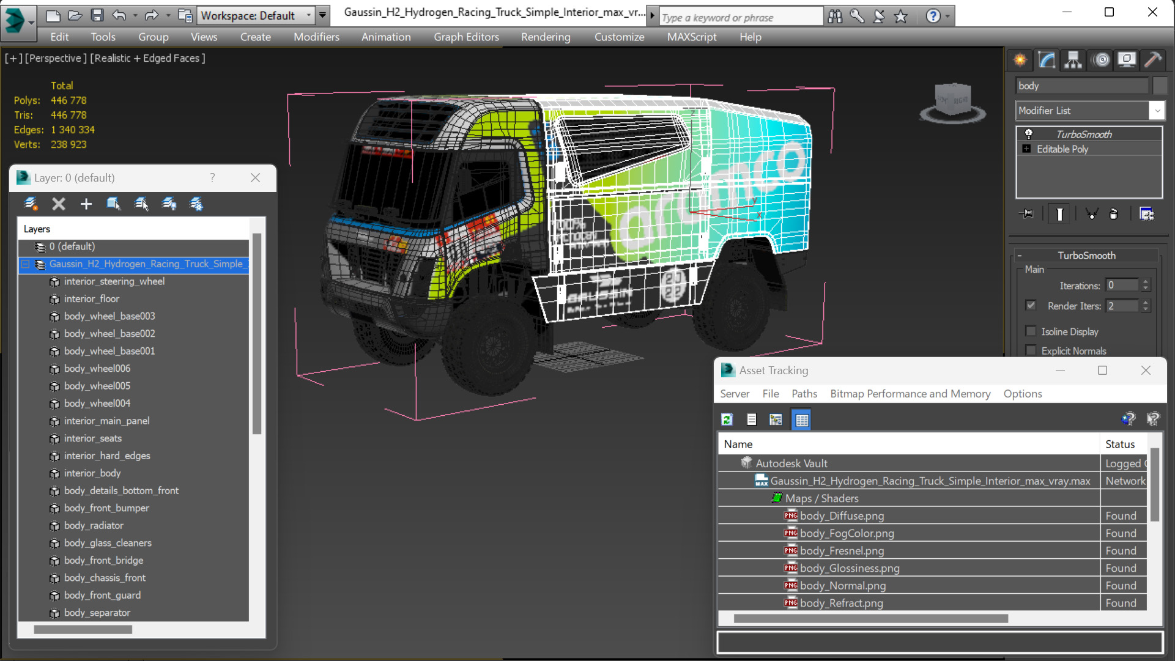Viewport: 1175px width, 661px height.
Task: Open the Rendering menu
Action: click(x=546, y=37)
